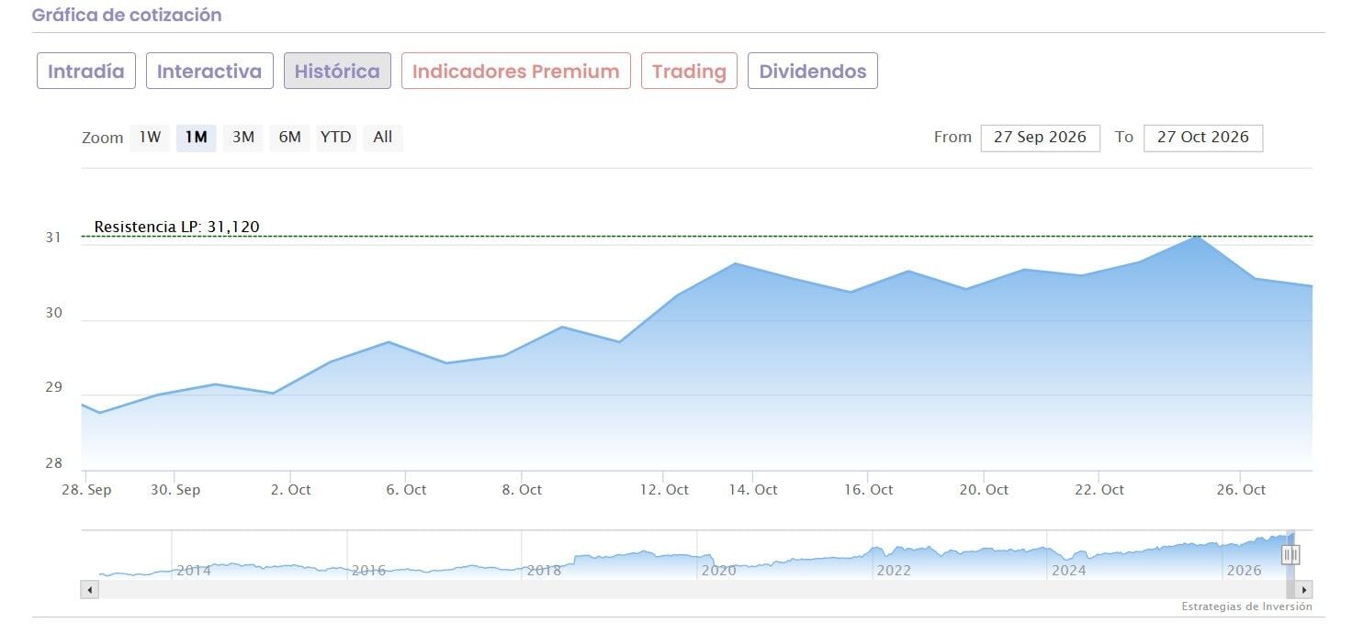This screenshot has height=634, width=1364.
Task: Click the navigator range handle grip
Action: [1291, 554]
